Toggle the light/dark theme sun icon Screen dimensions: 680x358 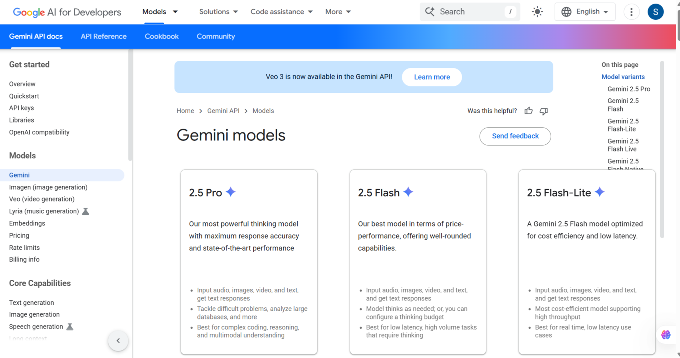tap(537, 12)
